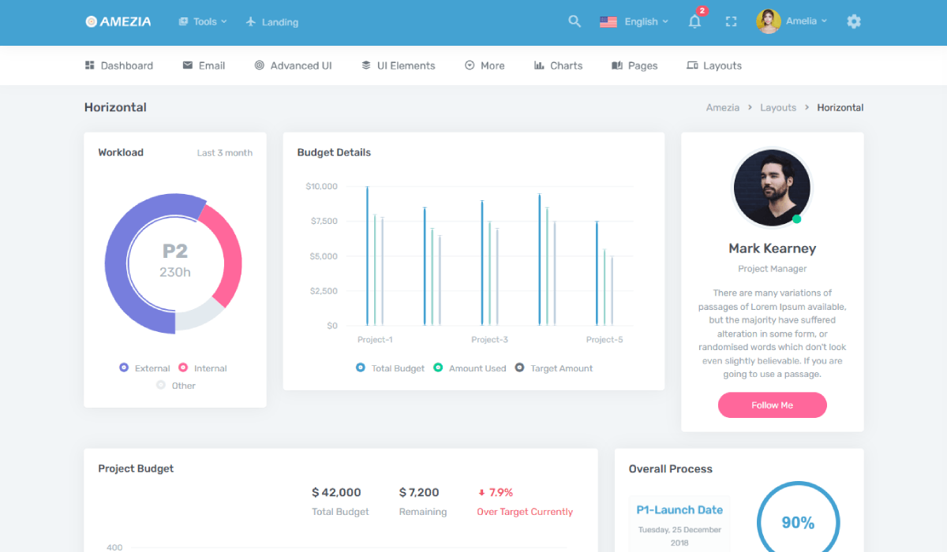Viewport: 947px width, 552px height.
Task: Open the settings gear icon
Action: [x=853, y=21]
